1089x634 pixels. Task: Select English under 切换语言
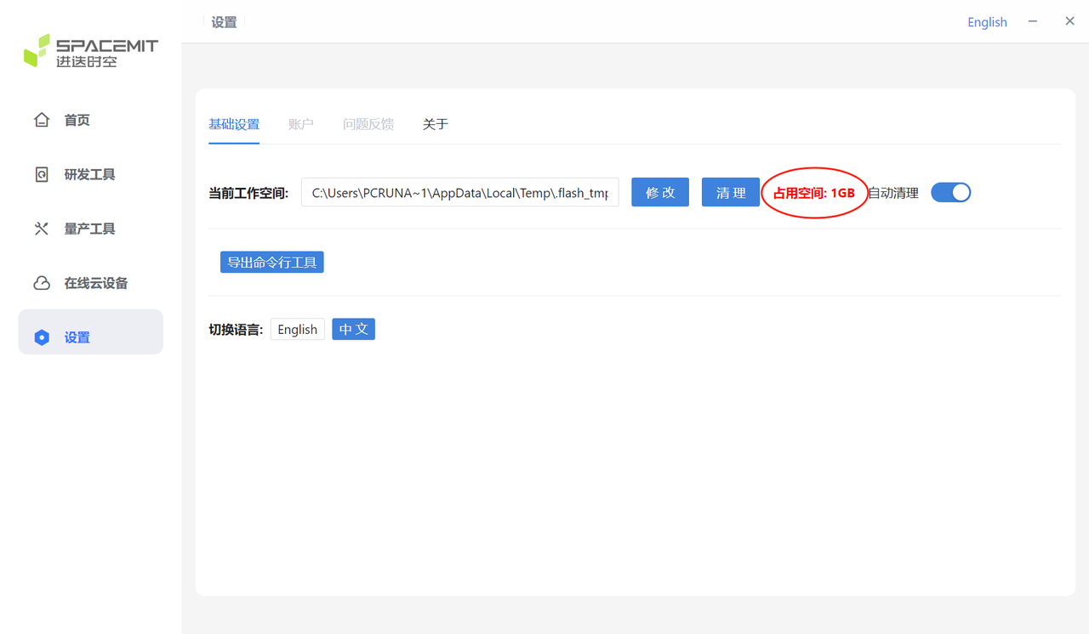click(298, 330)
